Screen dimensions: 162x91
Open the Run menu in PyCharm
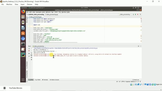click(x=52, y=12)
